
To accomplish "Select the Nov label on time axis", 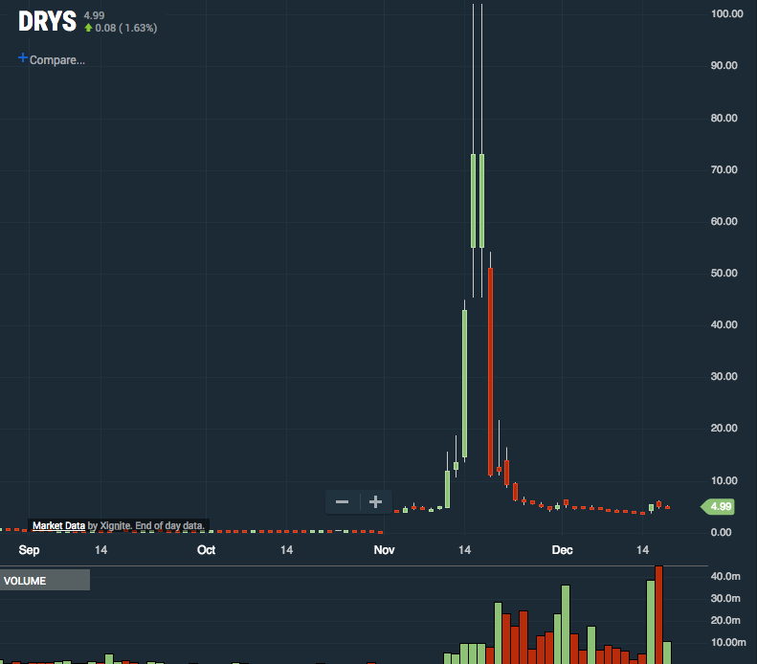I will (x=384, y=550).
